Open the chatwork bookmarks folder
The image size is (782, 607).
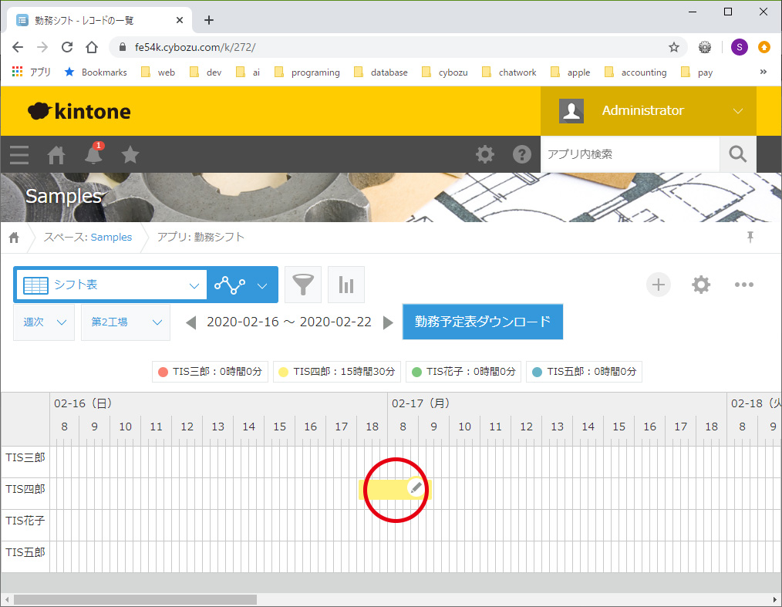coord(509,73)
